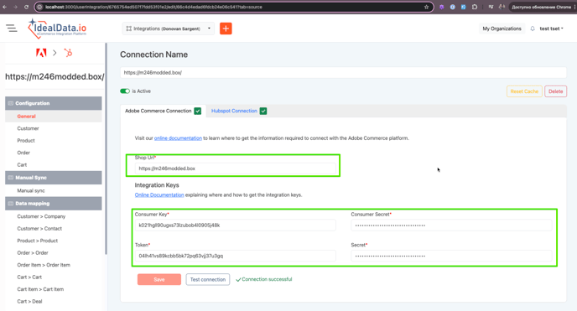577x311 pixels.
Task: Click the Data mapping section icon
Action: pyautogui.click(x=11, y=204)
